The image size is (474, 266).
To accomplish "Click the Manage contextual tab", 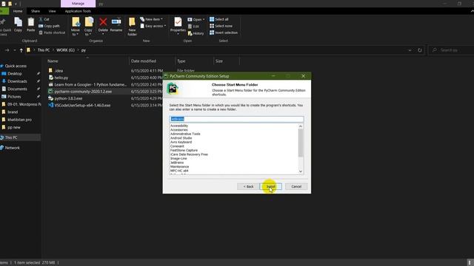I will click(x=78, y=3).
